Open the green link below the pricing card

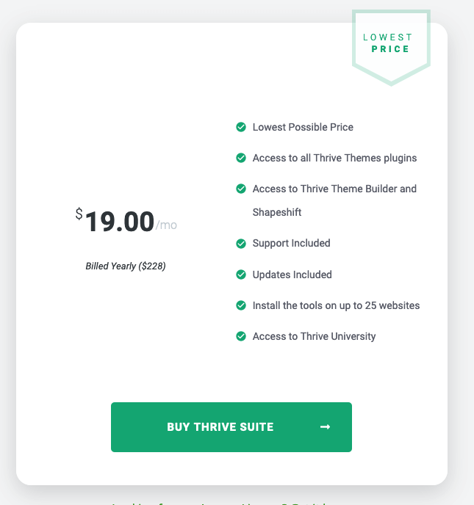click(219, 503)
